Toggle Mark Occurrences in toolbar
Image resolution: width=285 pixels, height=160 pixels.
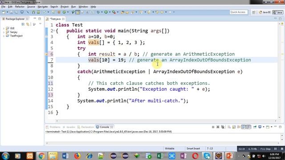(78, 12)
